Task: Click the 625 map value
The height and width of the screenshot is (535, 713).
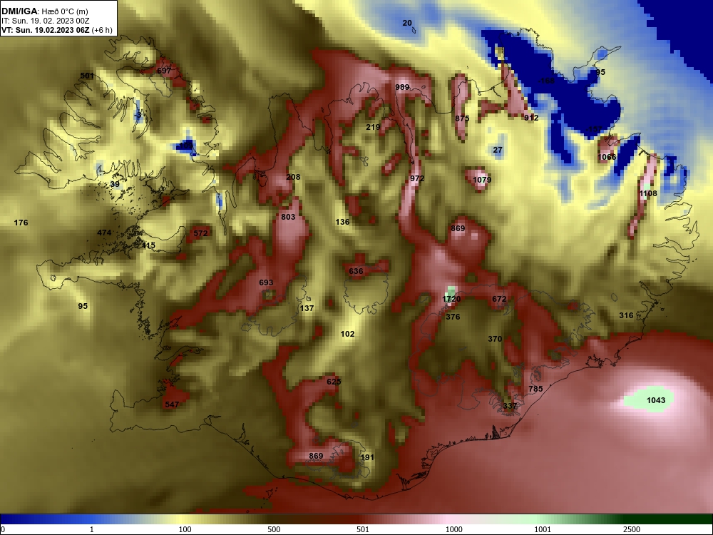Action: (334, 382)
